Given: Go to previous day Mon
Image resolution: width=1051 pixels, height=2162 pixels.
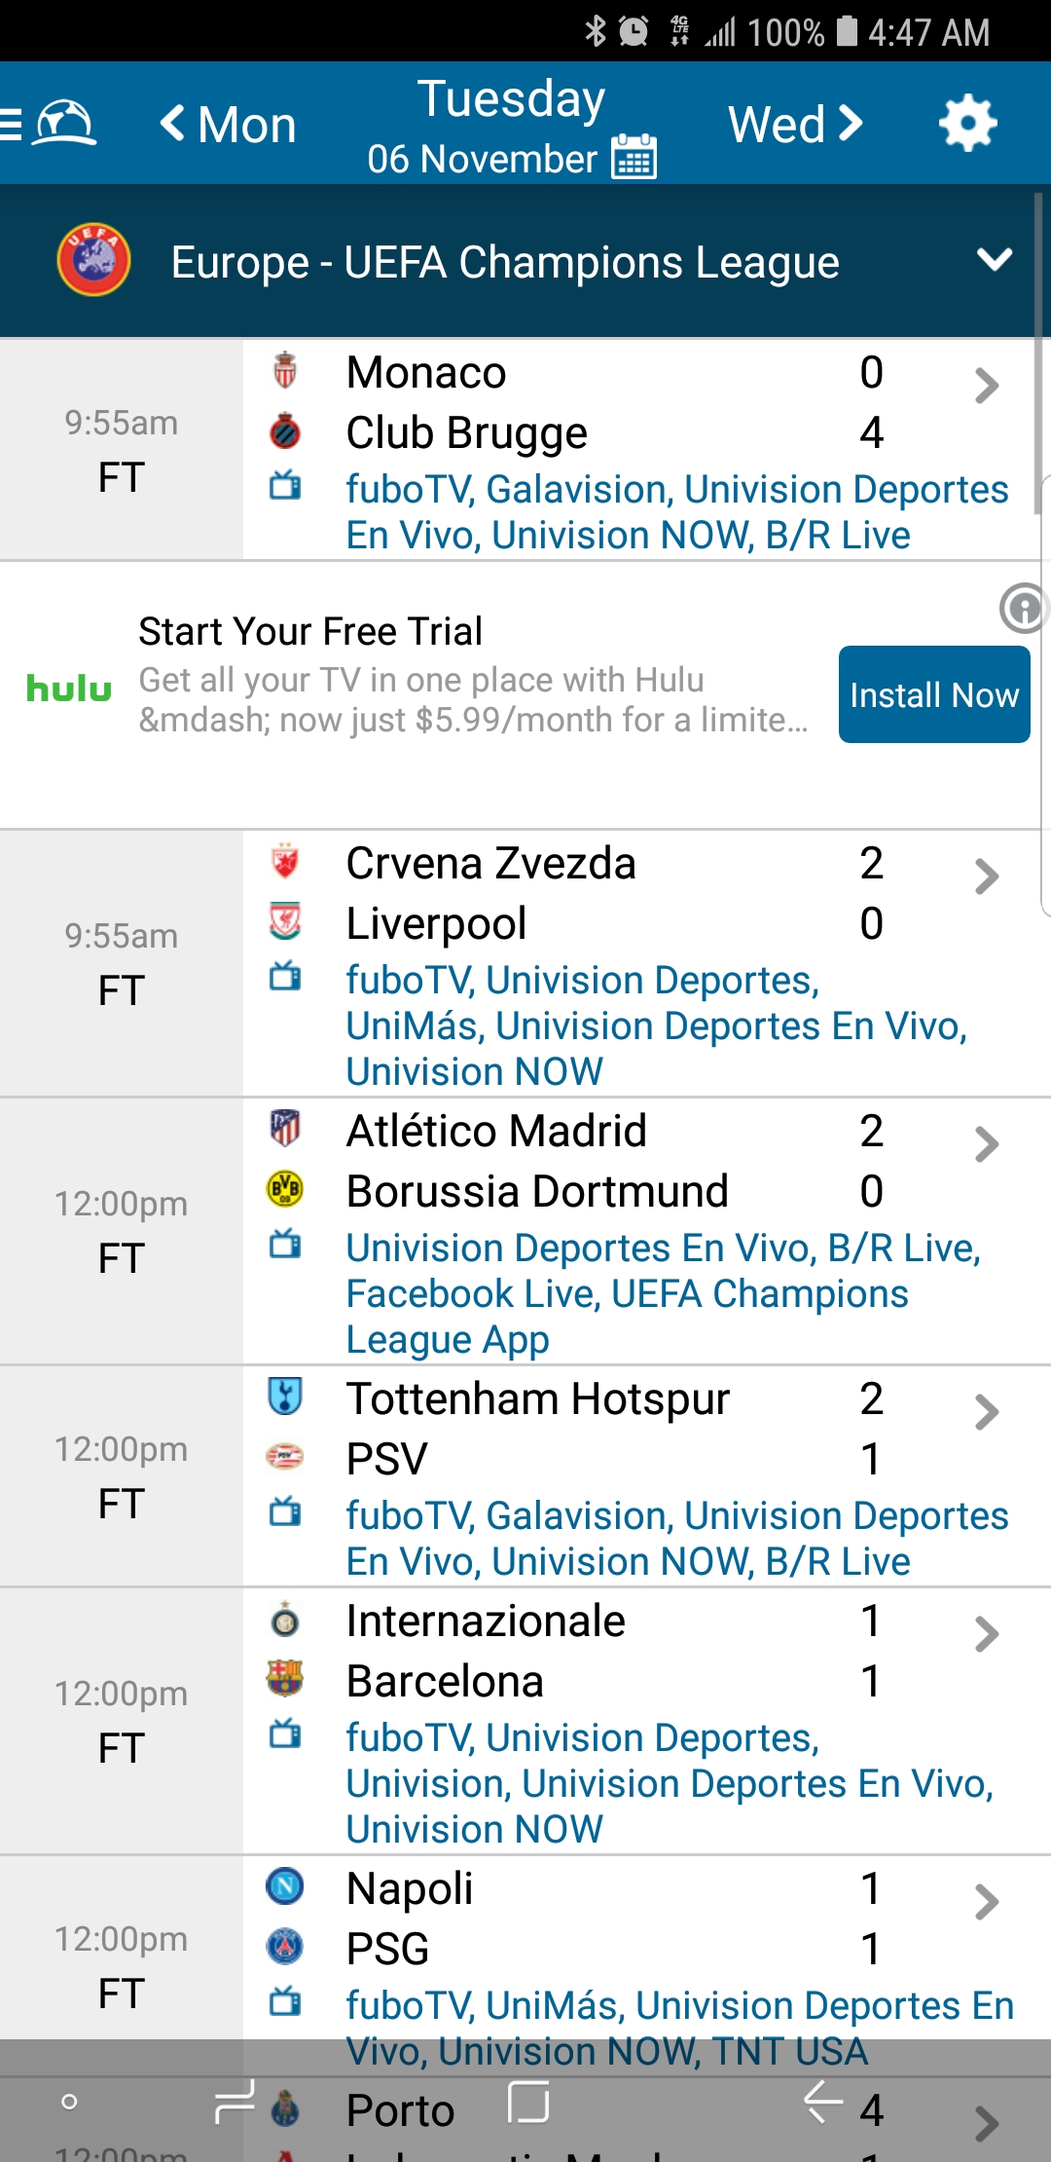Looking at the screenshot, I should [x=228, y=125].
